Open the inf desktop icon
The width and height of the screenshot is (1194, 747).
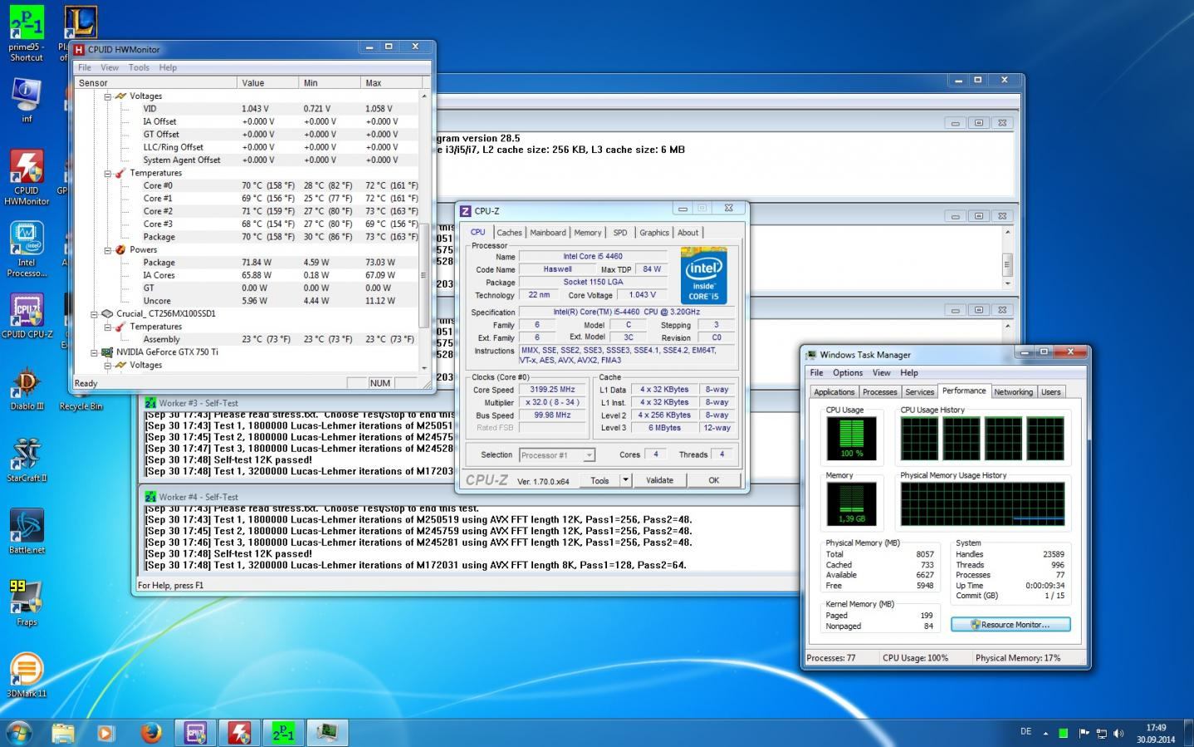point(27,100)
